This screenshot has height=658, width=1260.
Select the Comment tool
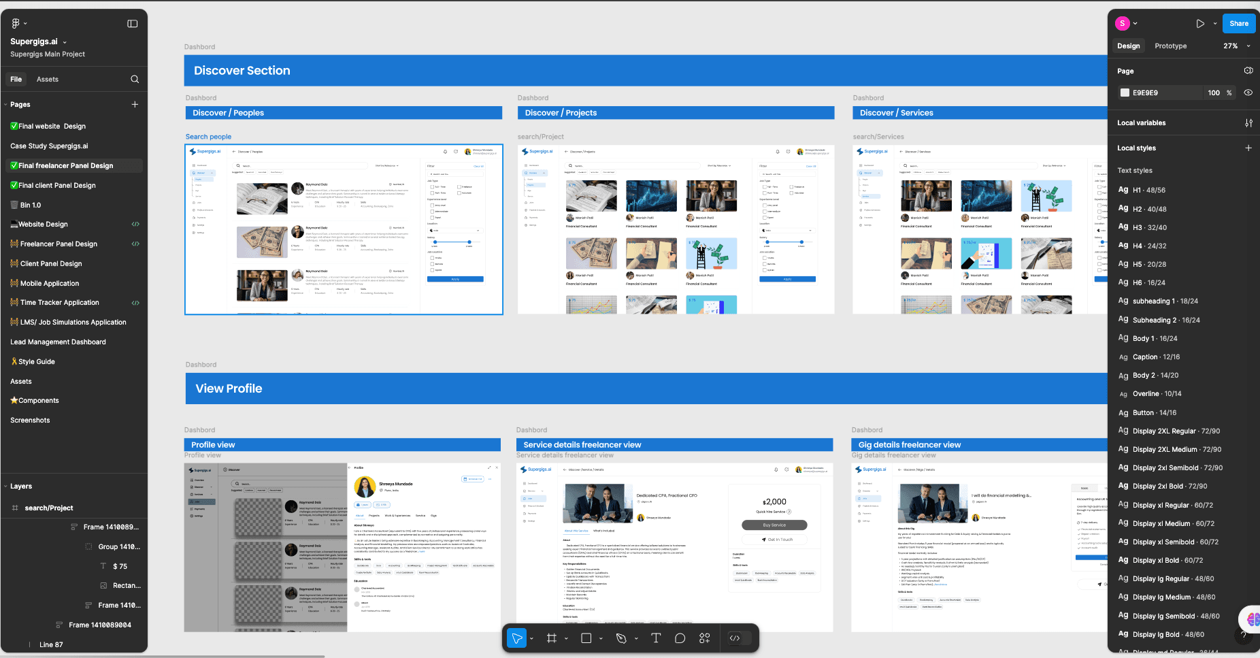point(680,638)
